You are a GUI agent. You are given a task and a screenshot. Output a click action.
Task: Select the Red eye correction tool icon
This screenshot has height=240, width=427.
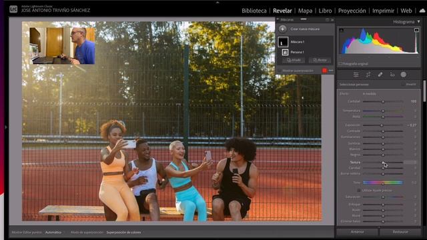(392, 75)
